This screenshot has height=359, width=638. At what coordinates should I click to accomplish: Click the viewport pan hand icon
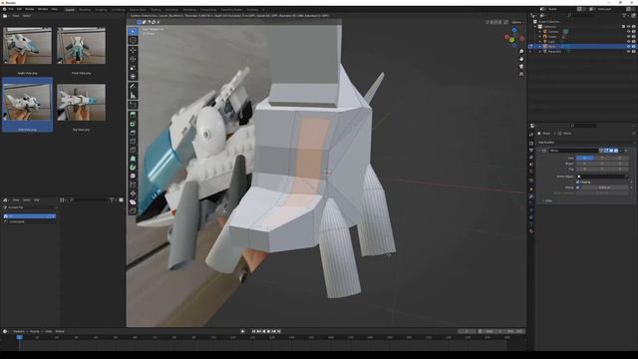coord(521,59)
